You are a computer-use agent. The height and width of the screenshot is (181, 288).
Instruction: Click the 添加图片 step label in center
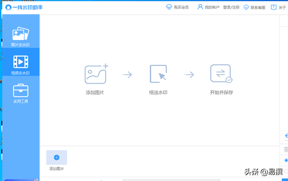(x=95, y=93)
